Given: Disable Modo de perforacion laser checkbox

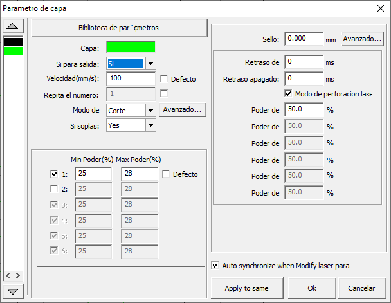Looking at the screenshot, I should click(289, 94).
